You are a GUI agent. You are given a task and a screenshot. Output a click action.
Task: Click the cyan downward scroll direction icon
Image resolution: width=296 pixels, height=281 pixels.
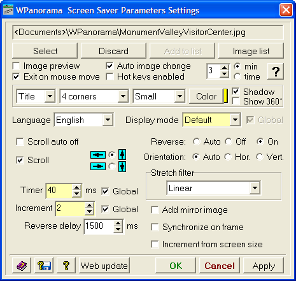click(x=122, y=166)
